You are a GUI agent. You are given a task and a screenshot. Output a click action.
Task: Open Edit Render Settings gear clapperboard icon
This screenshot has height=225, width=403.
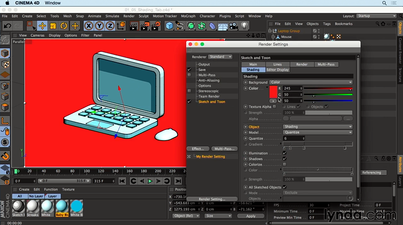[155, 26]
